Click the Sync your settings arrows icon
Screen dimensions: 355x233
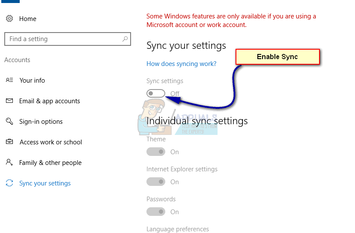click(x=9, y=183)
